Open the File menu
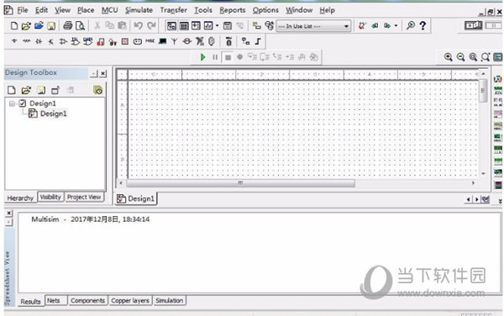Viewport: 504px width, 316px height. click(x=22, y=10)
